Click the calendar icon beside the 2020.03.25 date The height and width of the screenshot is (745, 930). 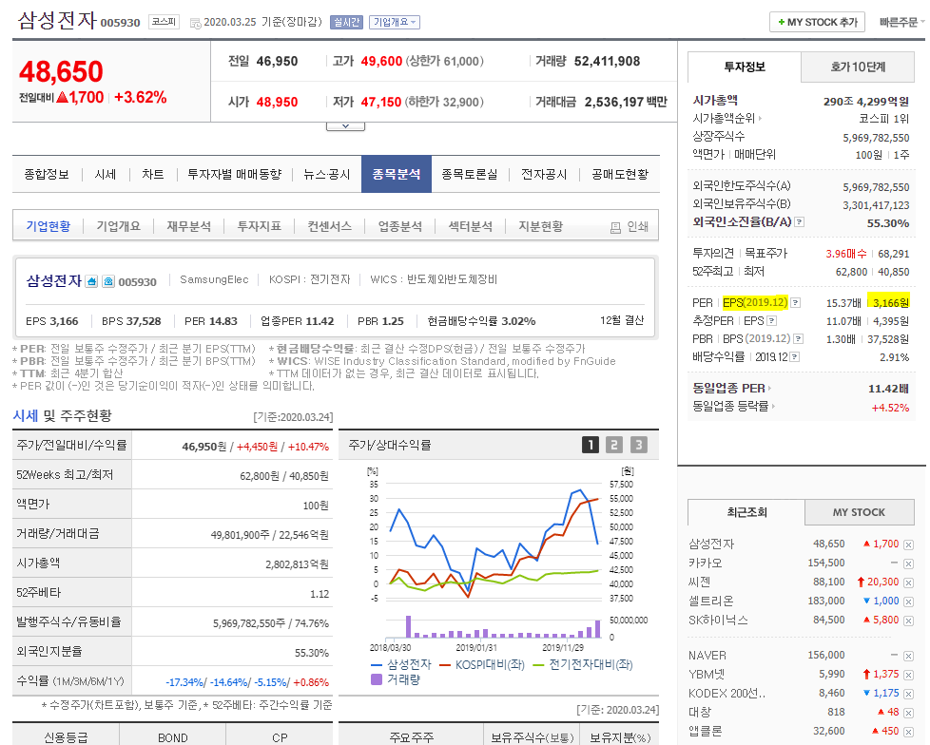(195, 23)
